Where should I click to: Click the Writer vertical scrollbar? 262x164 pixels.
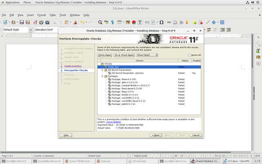coord(252,51)
